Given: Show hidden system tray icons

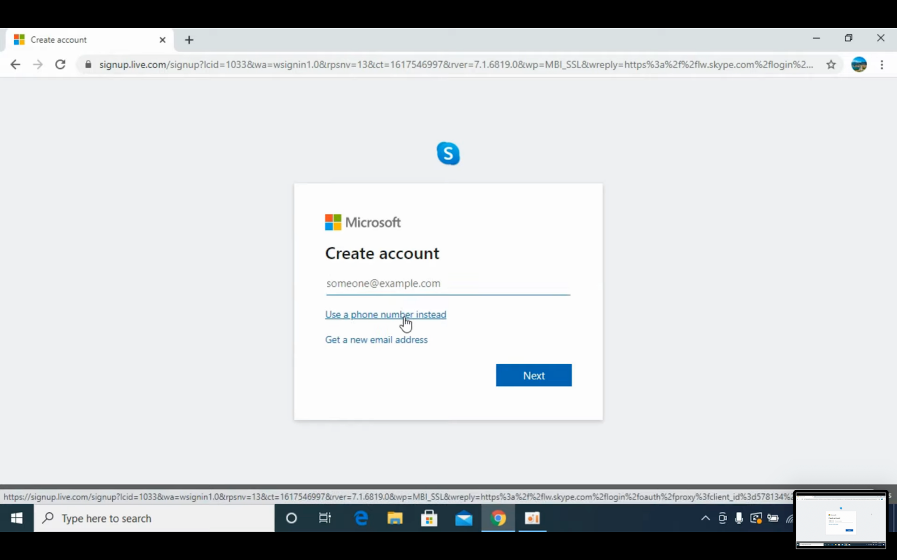Looking at the screenshot, I should 705,518.
